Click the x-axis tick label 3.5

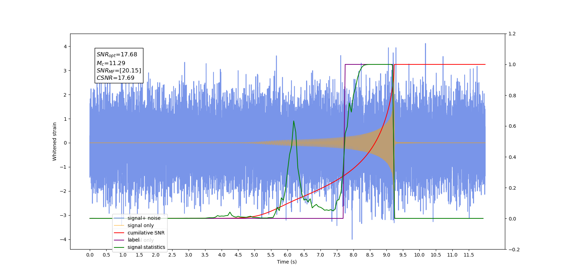pos(205,255)
